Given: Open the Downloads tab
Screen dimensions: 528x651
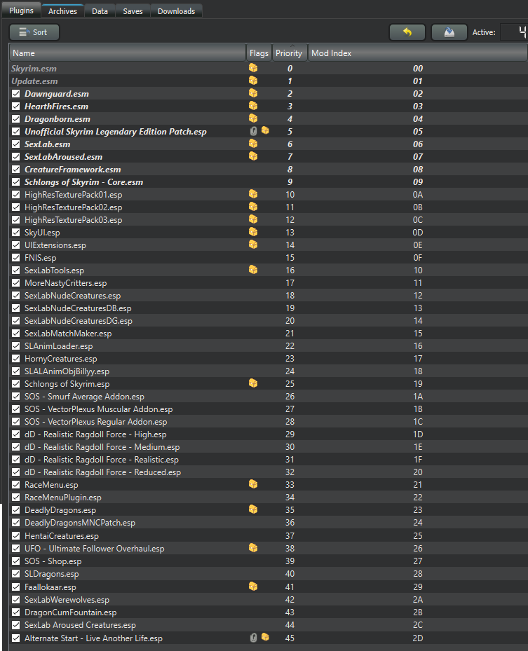Looking at the screenshot, I should pyautogui.click(x=176, y=11).
